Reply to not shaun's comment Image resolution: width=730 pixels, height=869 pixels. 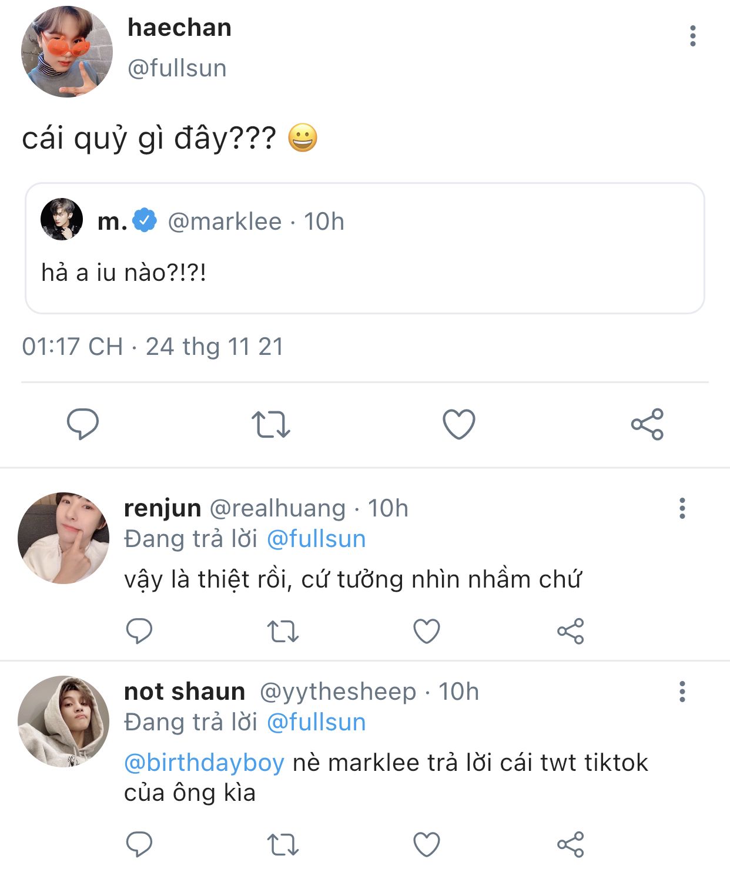139,844
